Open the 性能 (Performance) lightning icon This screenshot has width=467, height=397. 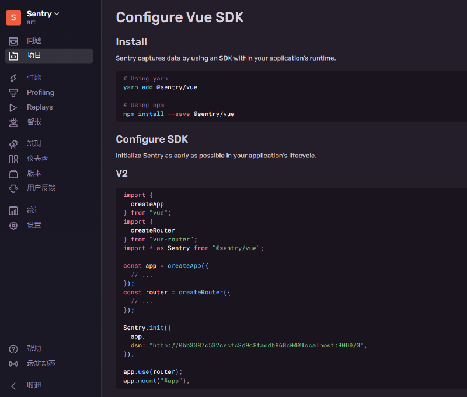pos(13,78)
